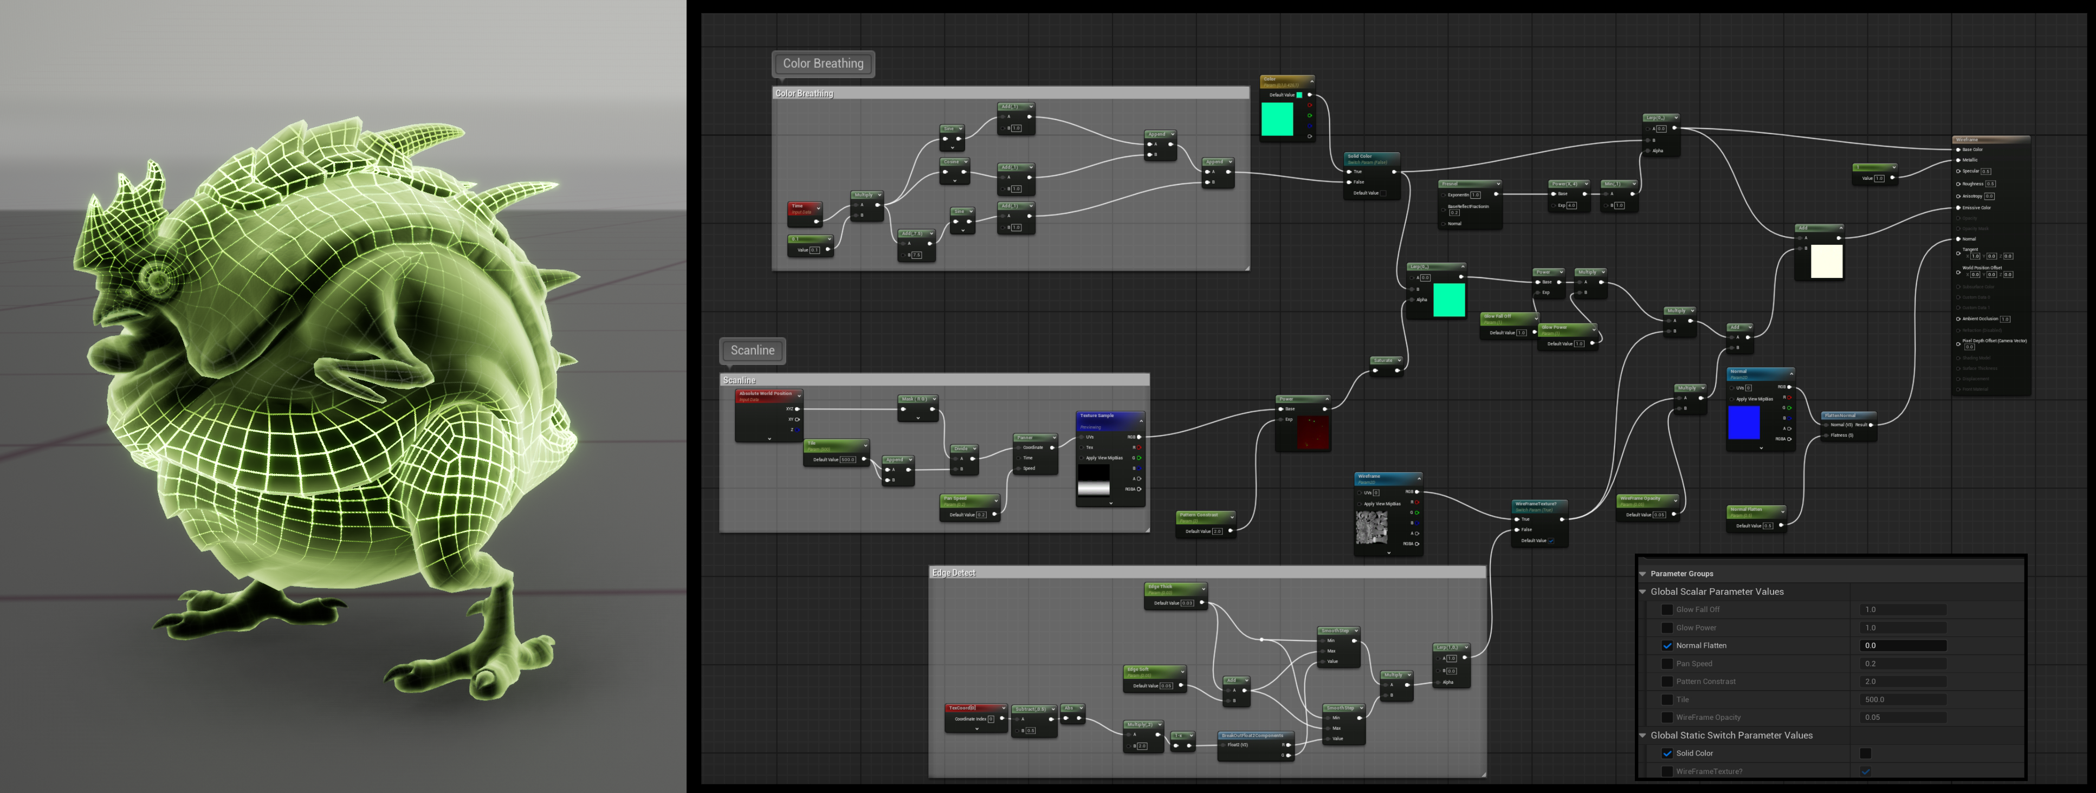Select the Scanline comment bubble label
This screenshot has width=2096, height=793.
point(752,350)
